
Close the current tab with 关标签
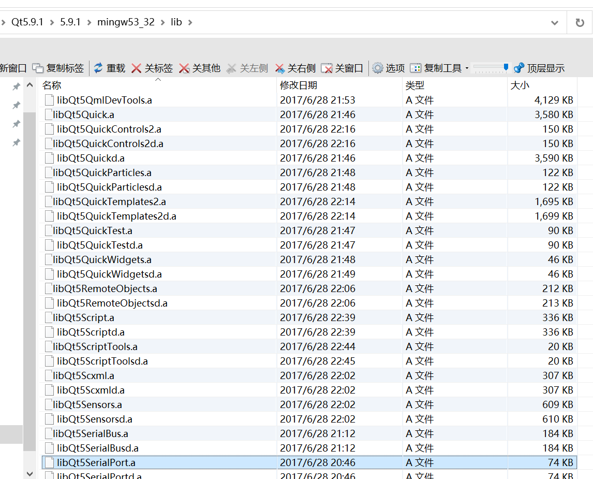(x=152, y=67)
